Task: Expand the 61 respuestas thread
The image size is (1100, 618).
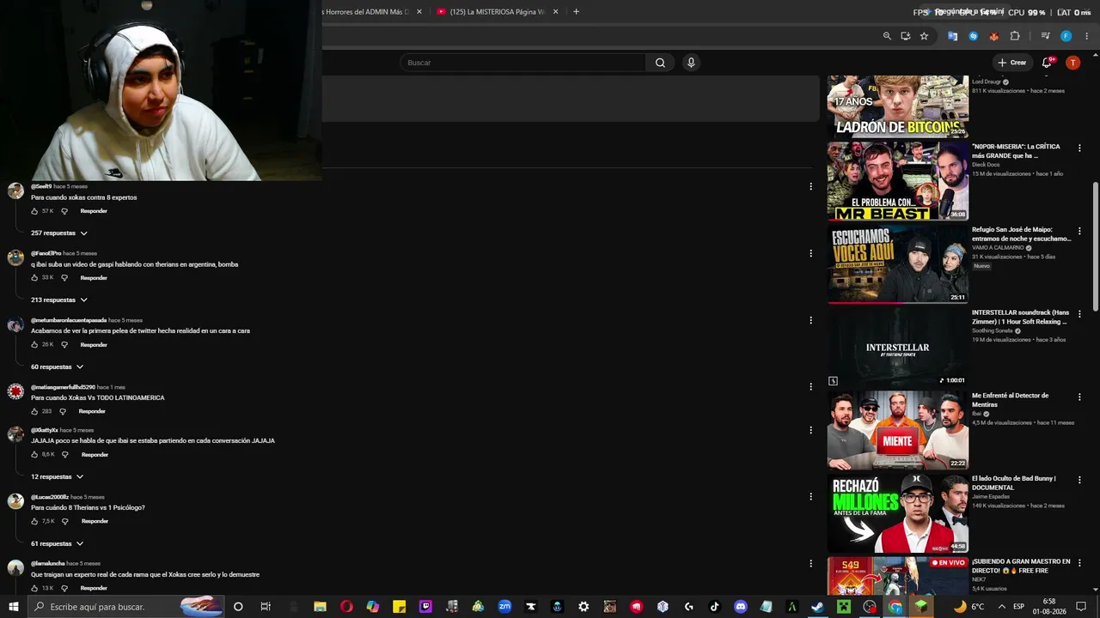Action: tap(58, 544)
